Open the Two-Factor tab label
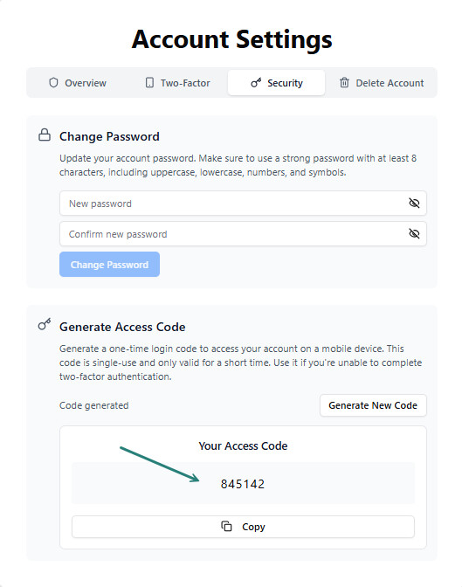 coord(185,83)
